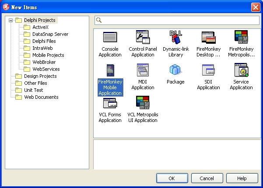Click the FireMonkey Mobile Application icon
The image size is (263, 188).
tap(110, 71)
